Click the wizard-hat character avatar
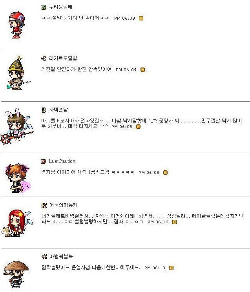This screenshot has width=250, height=292. 18,73
